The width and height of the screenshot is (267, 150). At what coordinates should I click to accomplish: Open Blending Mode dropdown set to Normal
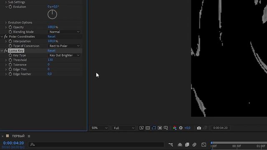click(64, 32)
